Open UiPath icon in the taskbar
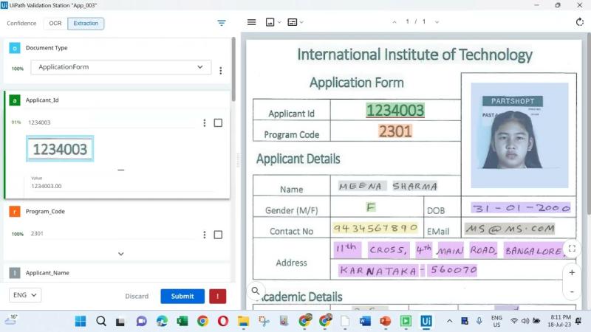The image size is (591, 332). click(426, 321)
